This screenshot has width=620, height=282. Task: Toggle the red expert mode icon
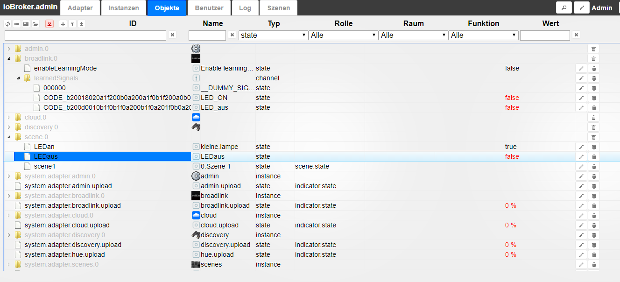click(49, 24)
